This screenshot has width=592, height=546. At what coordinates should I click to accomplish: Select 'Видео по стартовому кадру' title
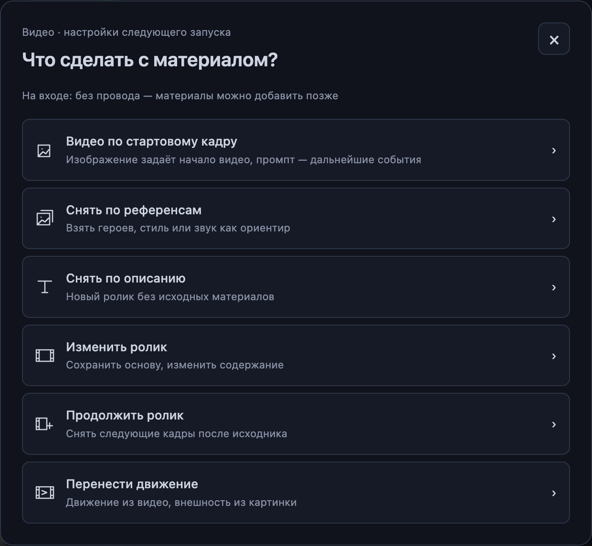point(151,141)
